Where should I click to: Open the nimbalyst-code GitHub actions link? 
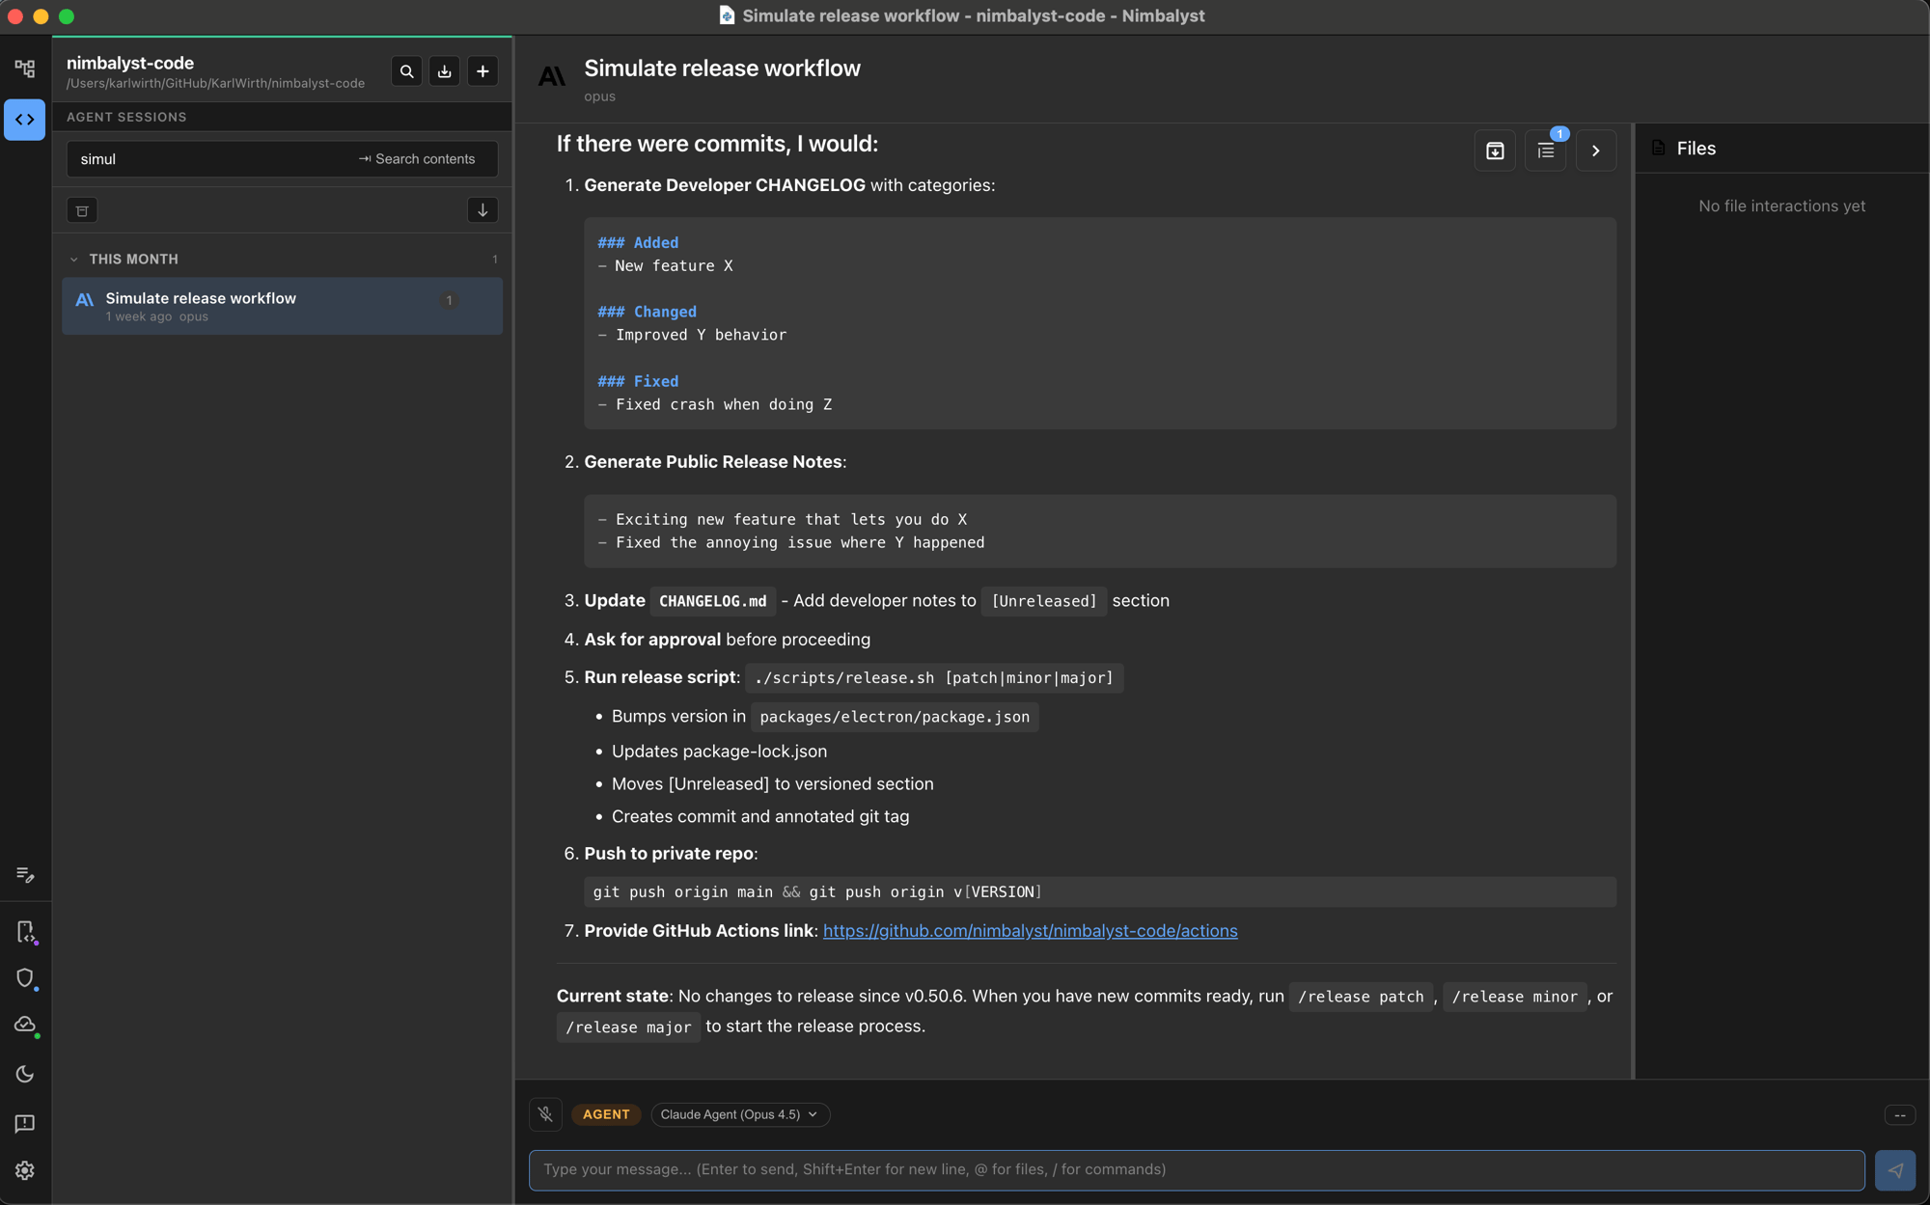coord(1030,931)
